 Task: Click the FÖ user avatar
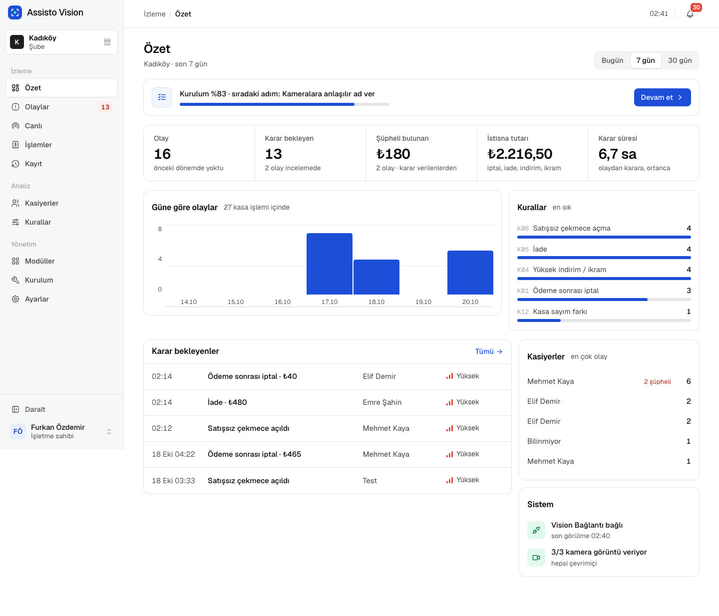(x=18, y=431)
